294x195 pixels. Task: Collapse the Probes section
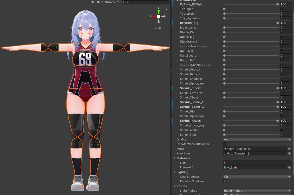pyautogui.click(x=175, y=186)
